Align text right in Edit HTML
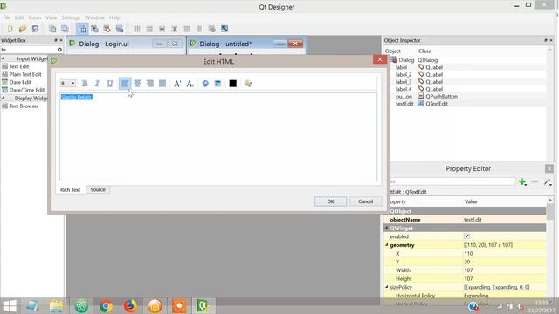Screen dimensions: 559x314 tap(149, 84)
